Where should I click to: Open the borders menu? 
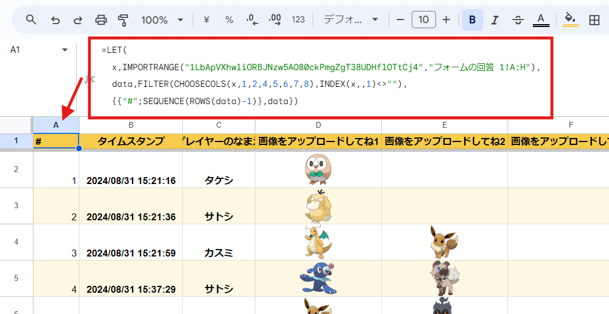click(x=594, y=20)
